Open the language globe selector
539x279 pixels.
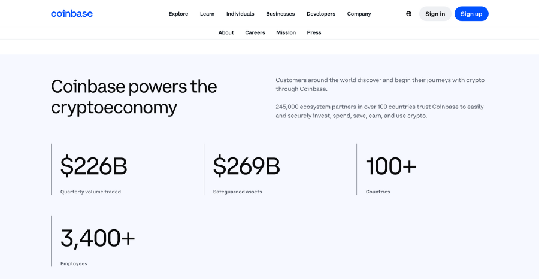(408, 14)
